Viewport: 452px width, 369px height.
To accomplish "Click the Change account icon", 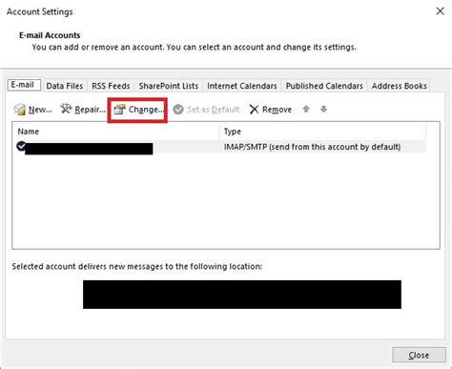I will point(120,110).
